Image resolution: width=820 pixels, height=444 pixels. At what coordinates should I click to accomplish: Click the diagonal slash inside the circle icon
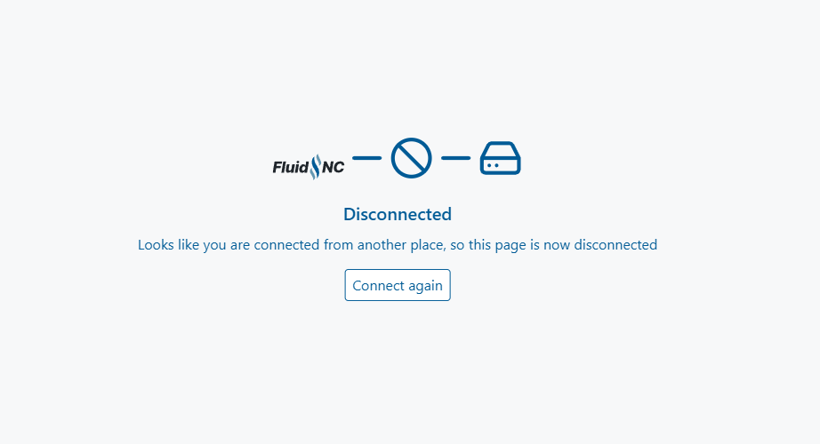click(x=411, y=158)
